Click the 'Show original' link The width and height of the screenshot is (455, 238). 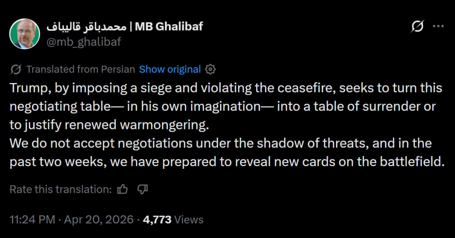[x=170, y=69]
